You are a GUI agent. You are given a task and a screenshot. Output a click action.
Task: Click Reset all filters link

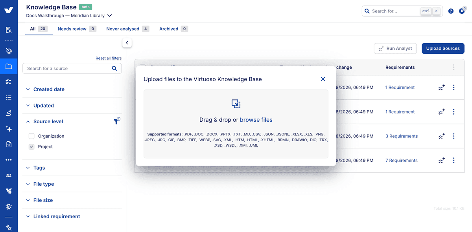[x=109, y=58]
